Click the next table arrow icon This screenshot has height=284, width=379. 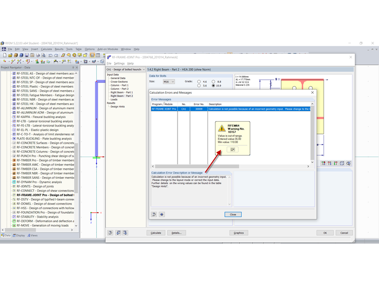125,233
